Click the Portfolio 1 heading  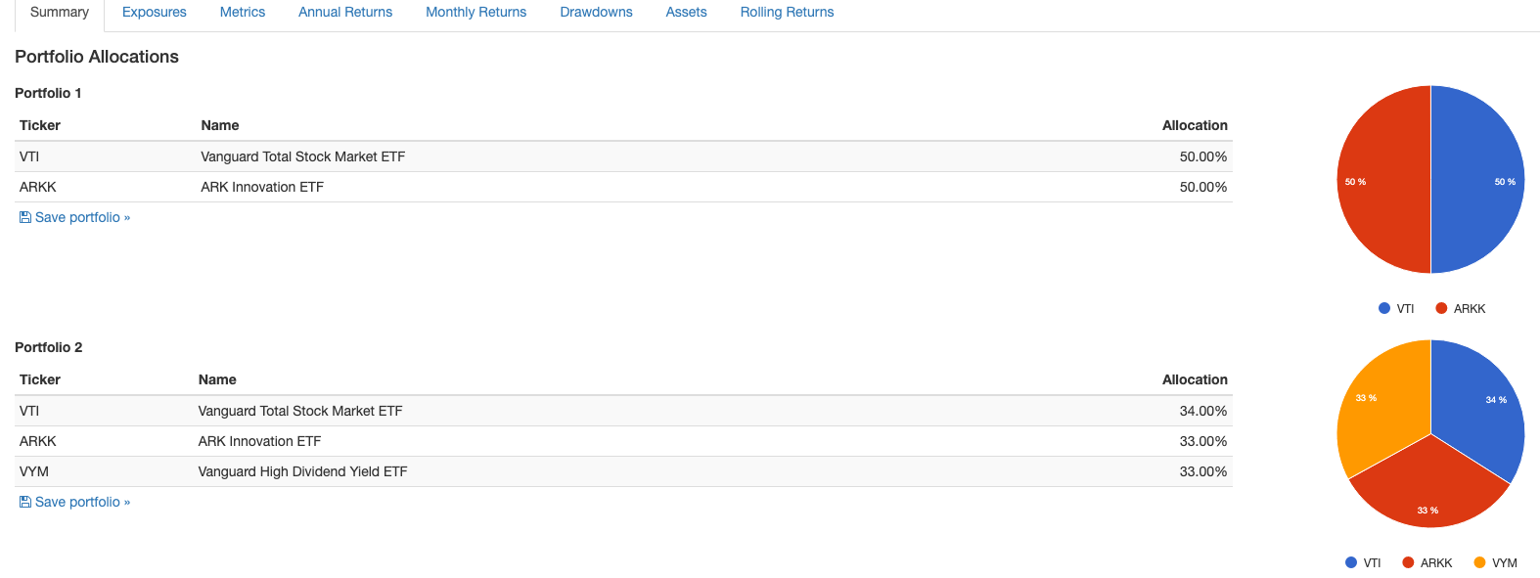coord(48,93)
